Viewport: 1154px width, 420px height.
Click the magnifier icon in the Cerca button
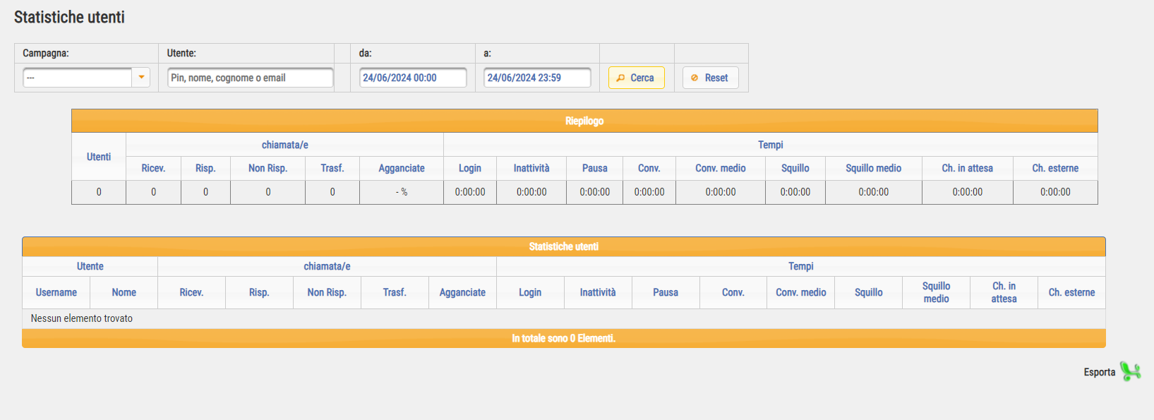620,78
